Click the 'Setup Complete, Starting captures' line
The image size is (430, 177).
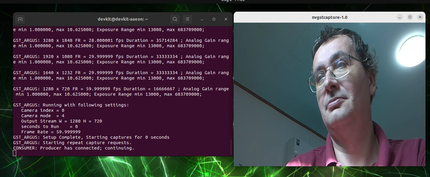91,137
